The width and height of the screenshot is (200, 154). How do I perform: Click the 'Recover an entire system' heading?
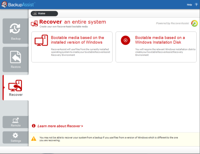[x=73, y=22]
